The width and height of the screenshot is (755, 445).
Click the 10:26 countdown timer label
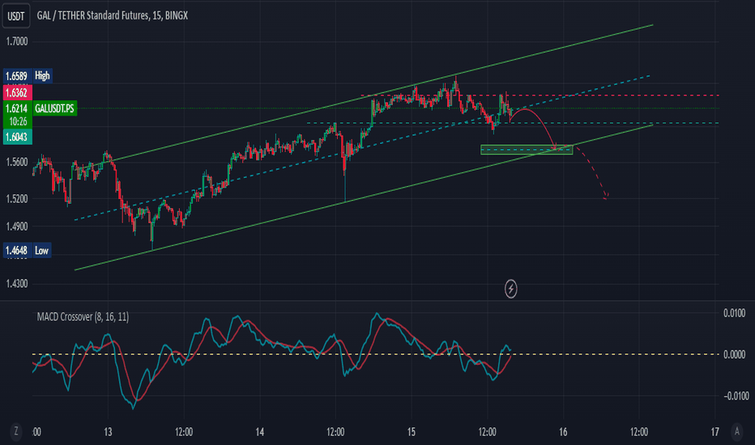[17, 121]
